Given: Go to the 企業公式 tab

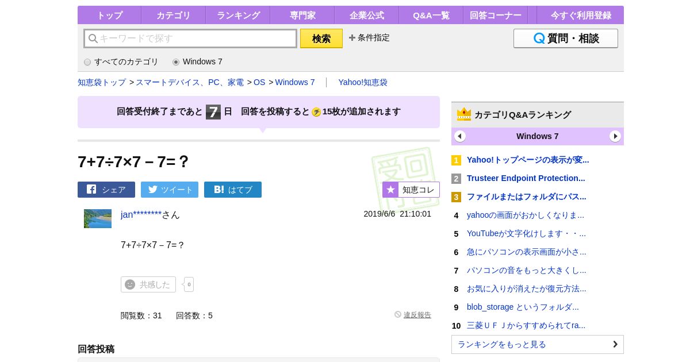Looking at the screenshot, I should [366, 16].
